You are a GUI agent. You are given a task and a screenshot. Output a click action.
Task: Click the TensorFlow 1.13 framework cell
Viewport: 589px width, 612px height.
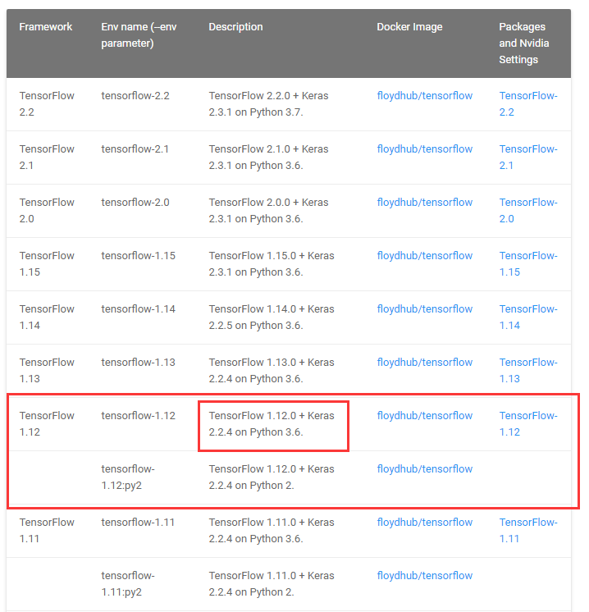point(47,371)
